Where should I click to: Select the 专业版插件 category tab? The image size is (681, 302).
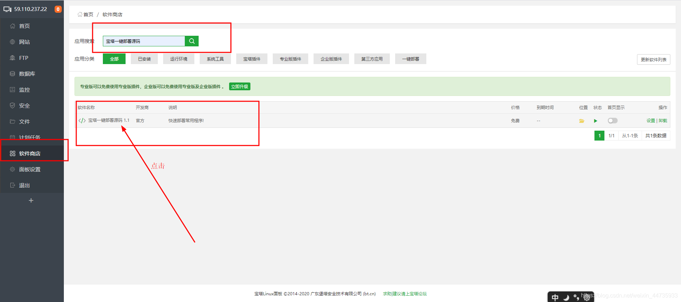pos(290,59)
